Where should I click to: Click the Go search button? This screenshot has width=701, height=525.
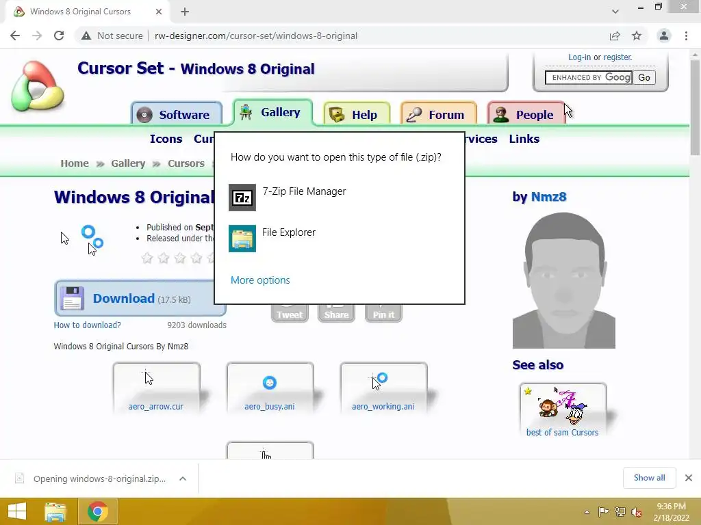point(644,77)
